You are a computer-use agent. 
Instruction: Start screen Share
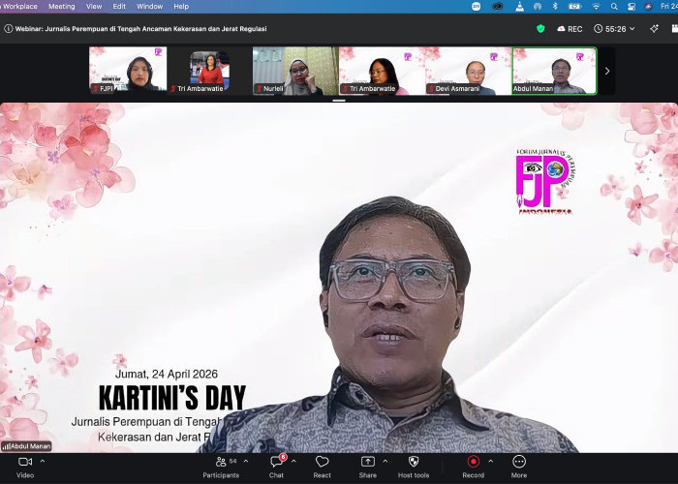click(x=367, y=467)
